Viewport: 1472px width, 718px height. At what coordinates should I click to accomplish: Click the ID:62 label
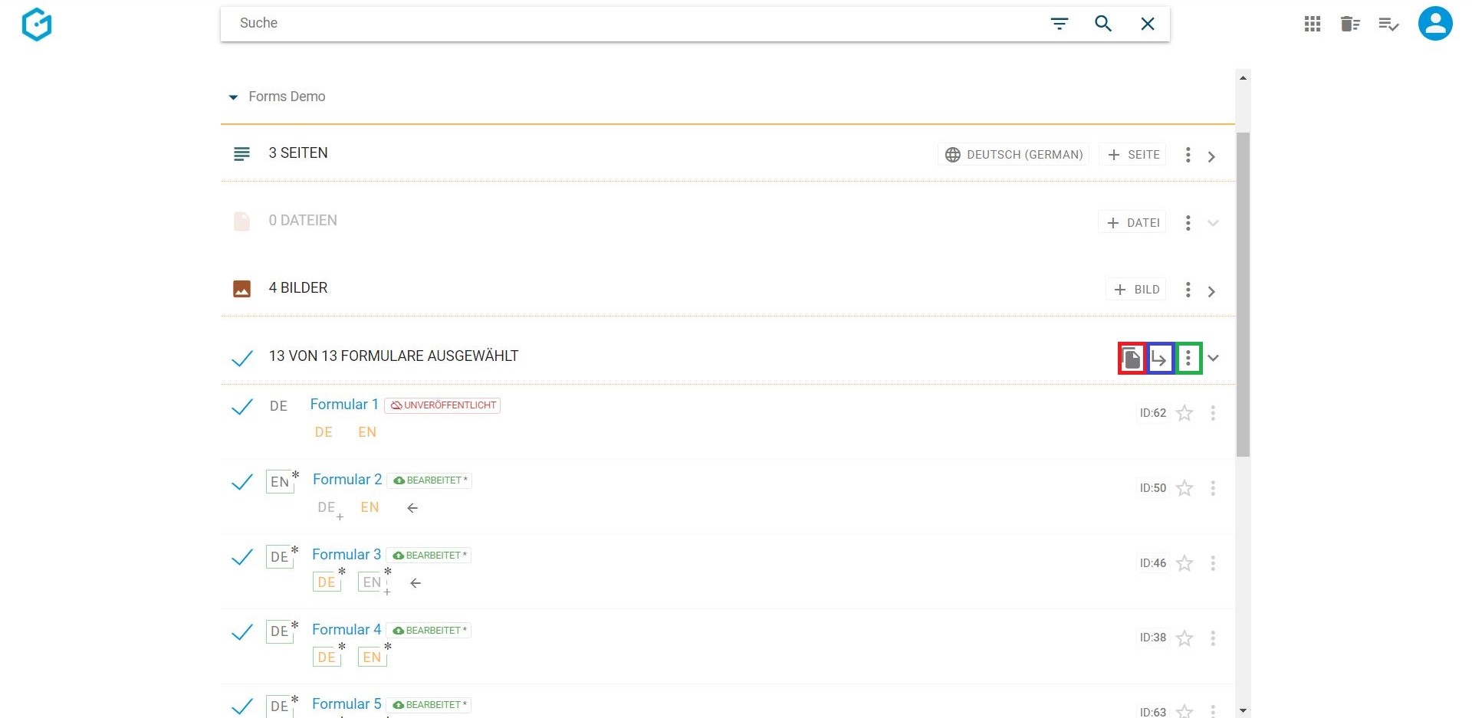pos(1152,413)
